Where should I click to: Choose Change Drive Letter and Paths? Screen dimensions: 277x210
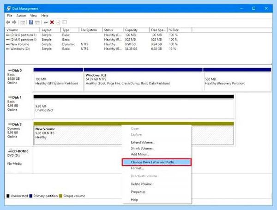click(x=157, y=162)
